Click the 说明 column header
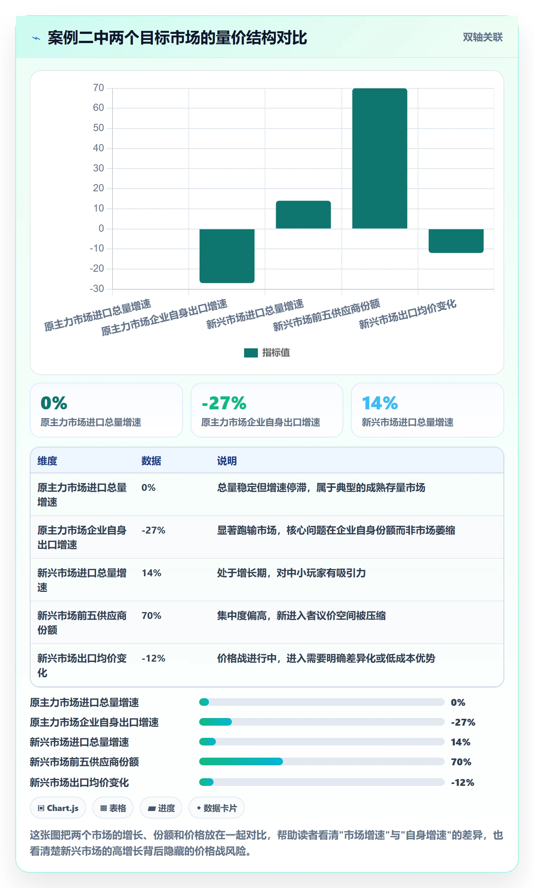 (x=227, y=461)
